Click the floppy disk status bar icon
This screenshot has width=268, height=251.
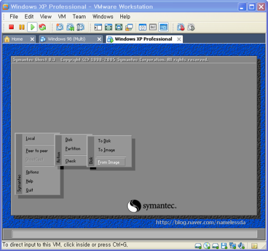click(x=224, y=246)
